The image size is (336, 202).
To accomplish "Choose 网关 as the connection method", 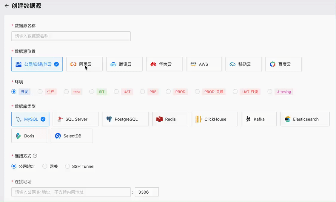I will (x=45, y=166).
